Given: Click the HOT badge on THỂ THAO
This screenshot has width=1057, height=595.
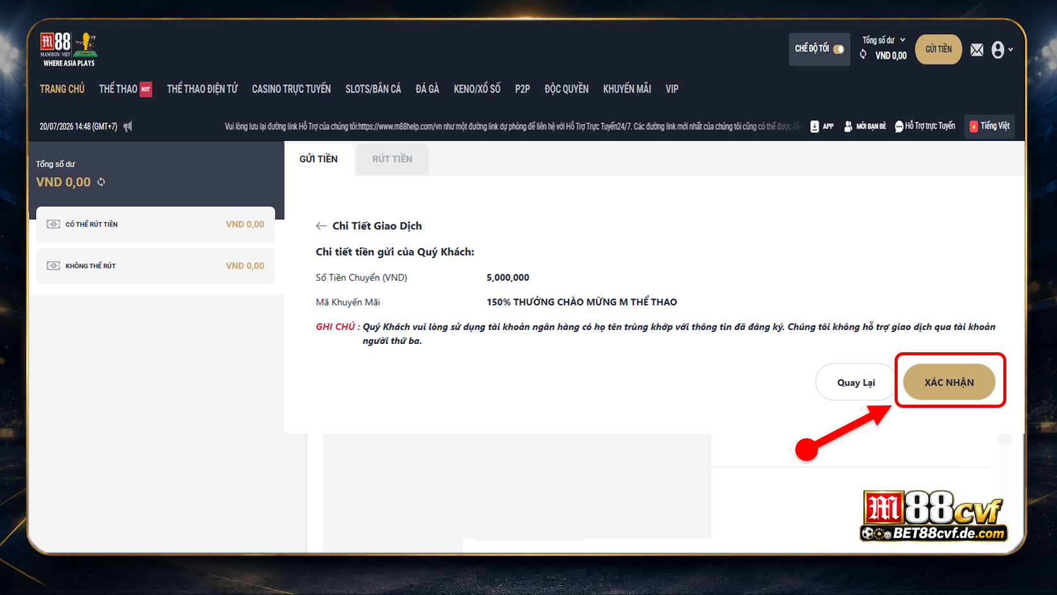Looking at the screenshot, I should tap(146, 89).
